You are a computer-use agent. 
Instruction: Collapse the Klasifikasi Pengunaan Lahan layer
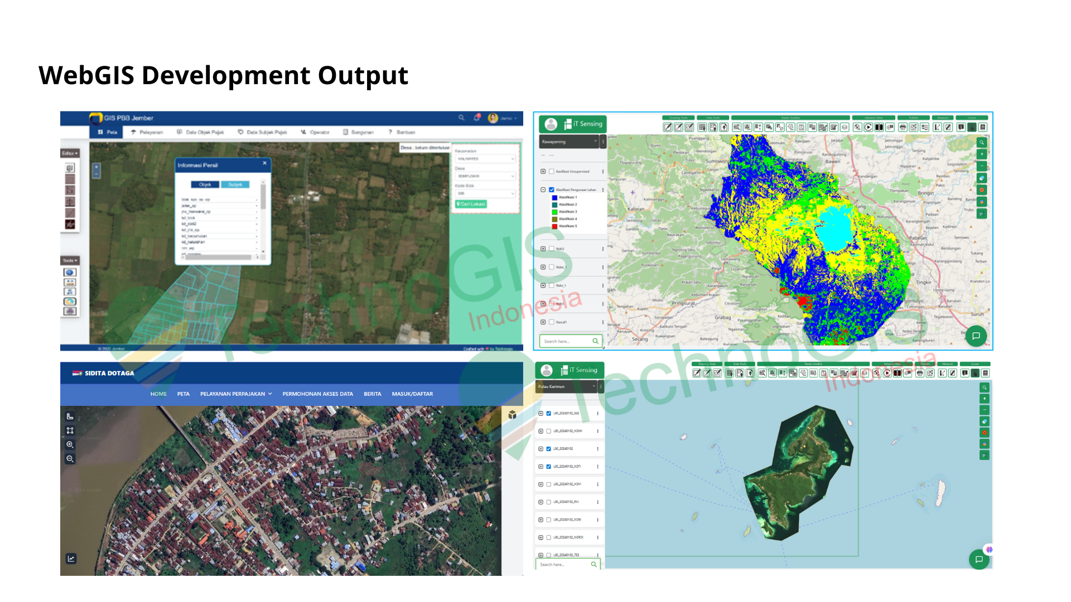click(543, 190)
